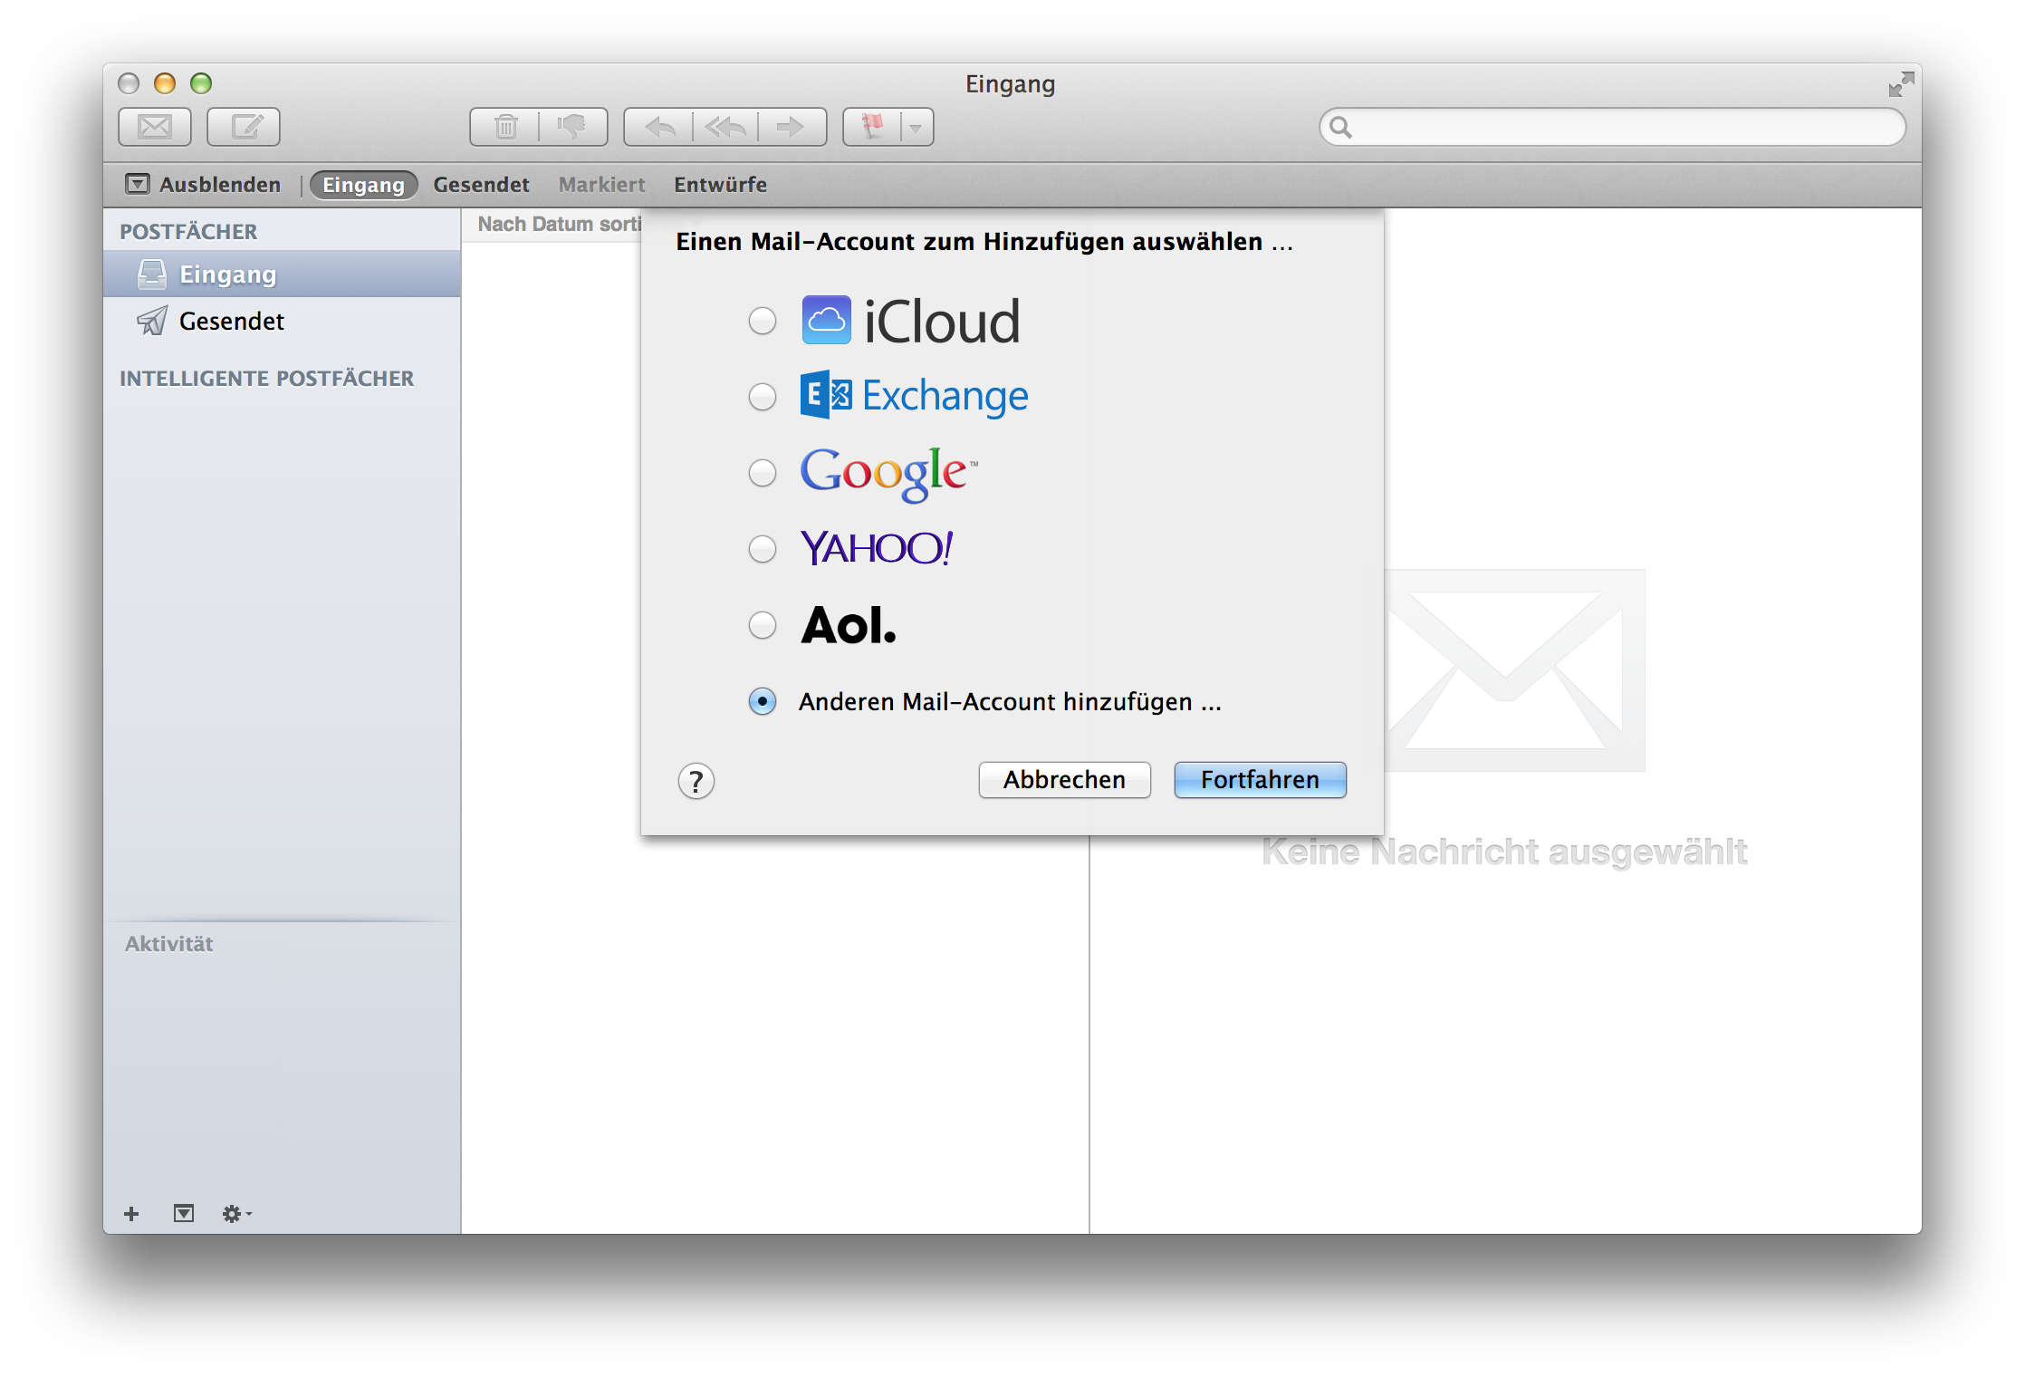This screenshot has height=1377, width=2025.
Task: Switch to the Gesendet favorites tab
Action: point(481,185)
